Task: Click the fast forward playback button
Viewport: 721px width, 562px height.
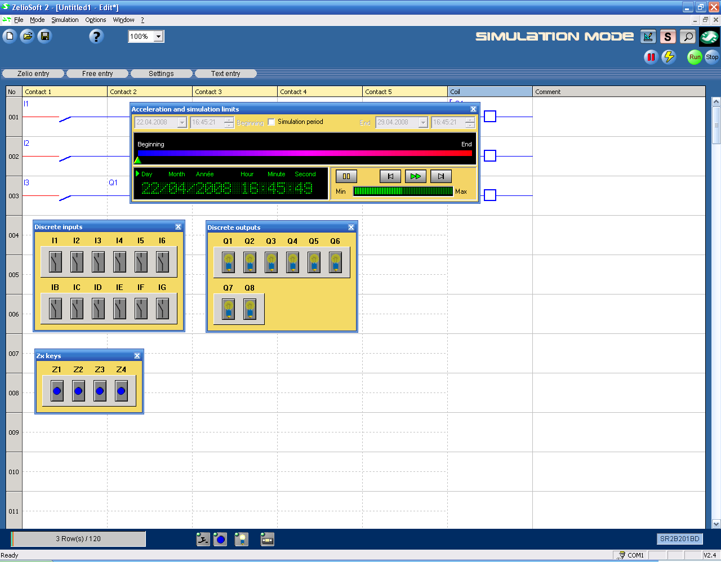Action: pyautogui.click(x=416, y=176)
